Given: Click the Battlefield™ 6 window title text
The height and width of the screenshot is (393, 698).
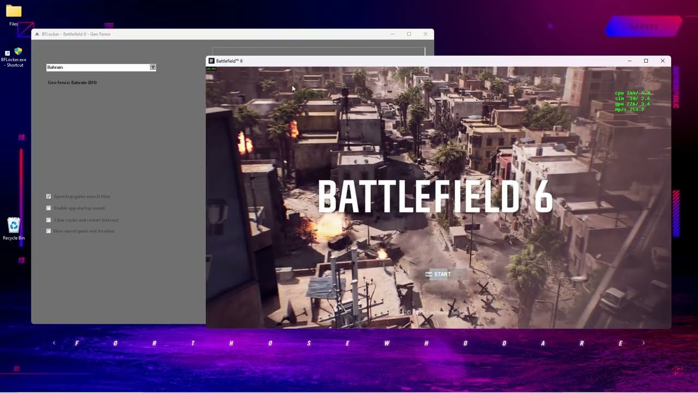Looking at the screenshot, I should click(x=229, y=61).
